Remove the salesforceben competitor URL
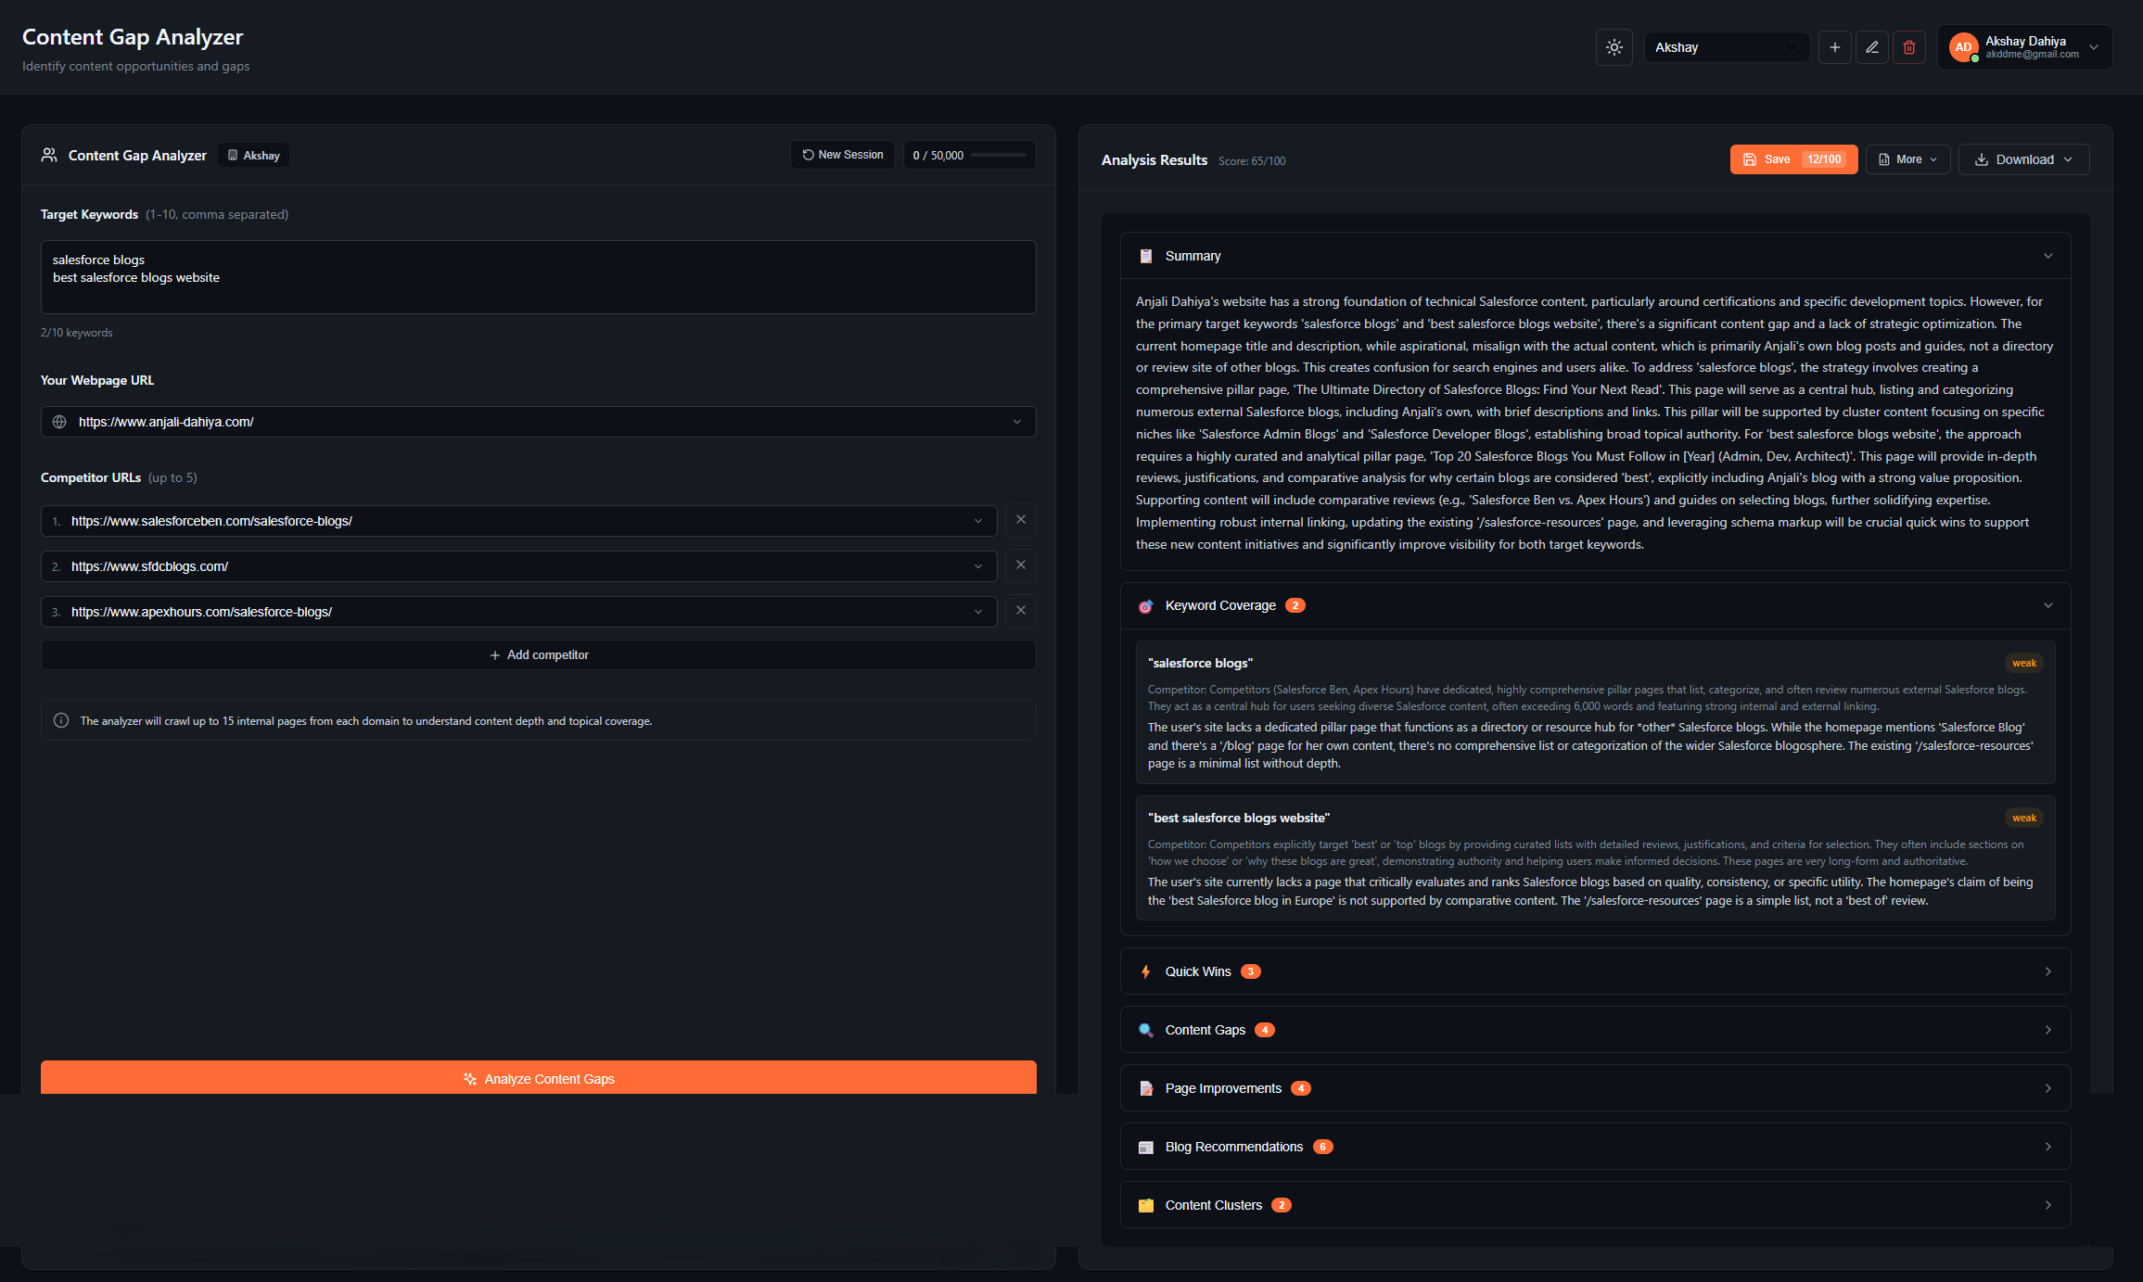 1020,520
